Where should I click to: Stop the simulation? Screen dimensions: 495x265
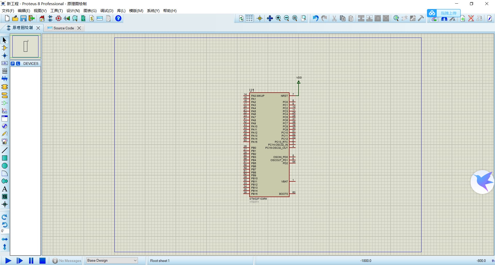[x=42, y=260]
